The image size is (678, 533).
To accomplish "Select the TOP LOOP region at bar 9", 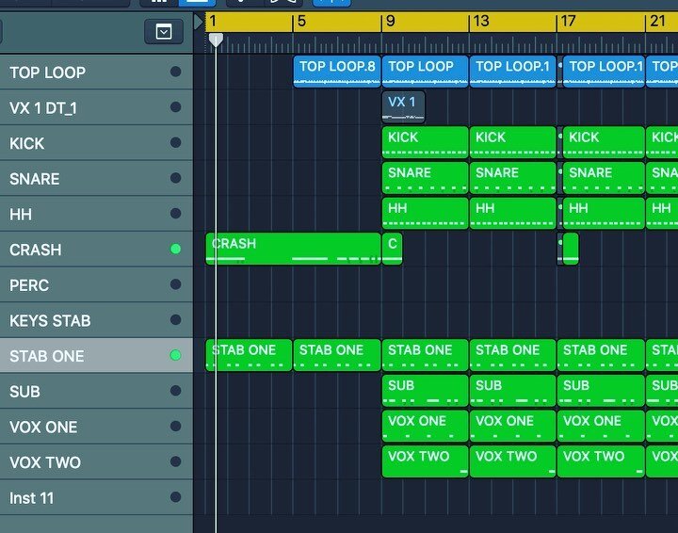I will [425, 72].
